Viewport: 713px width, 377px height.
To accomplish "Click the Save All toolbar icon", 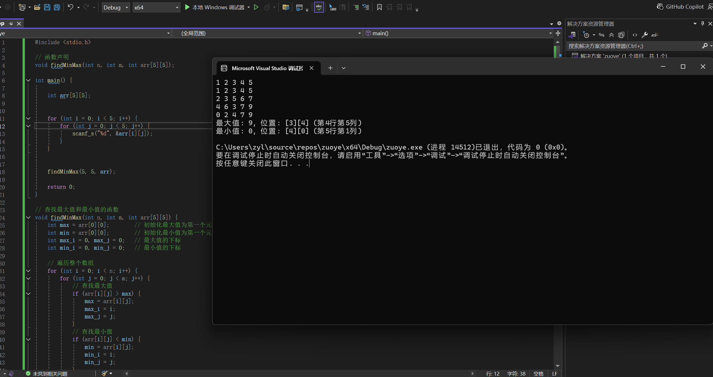I will 57,7.
